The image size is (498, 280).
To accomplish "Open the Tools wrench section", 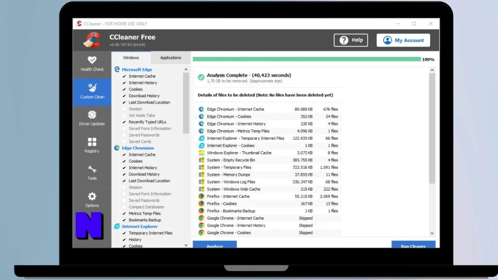I will coord(92,173).
